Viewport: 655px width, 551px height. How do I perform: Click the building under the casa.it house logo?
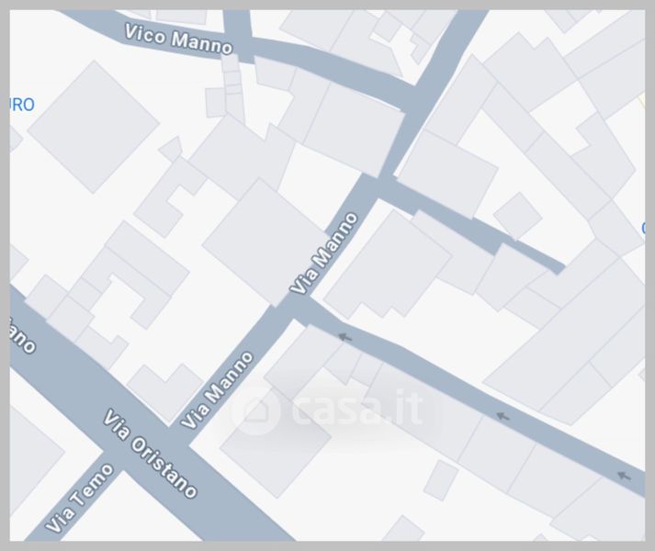click(x=276, y=444)
